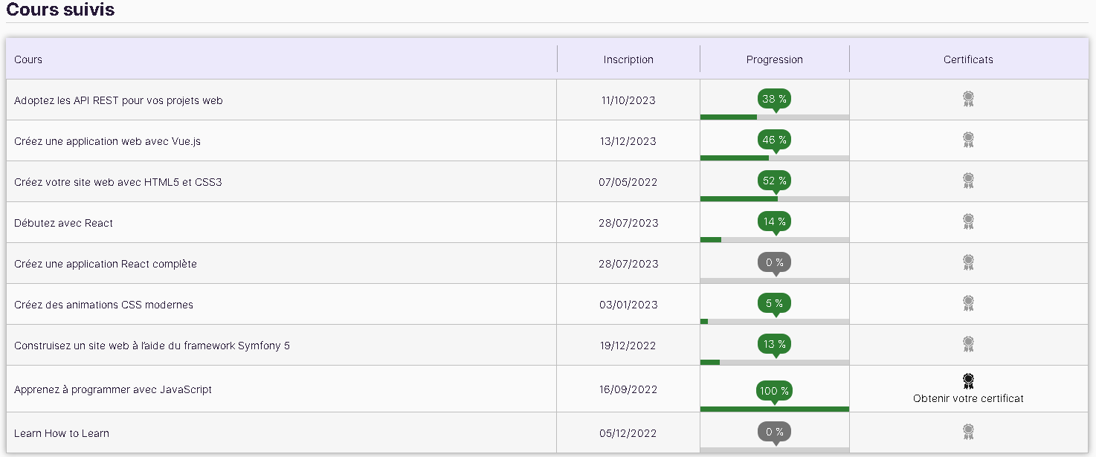Image resolution: width=1096 pixels, height=457 pixels.
Task: Click certificate badge in the Vue.js course row
Action: [x=968, y=140]
